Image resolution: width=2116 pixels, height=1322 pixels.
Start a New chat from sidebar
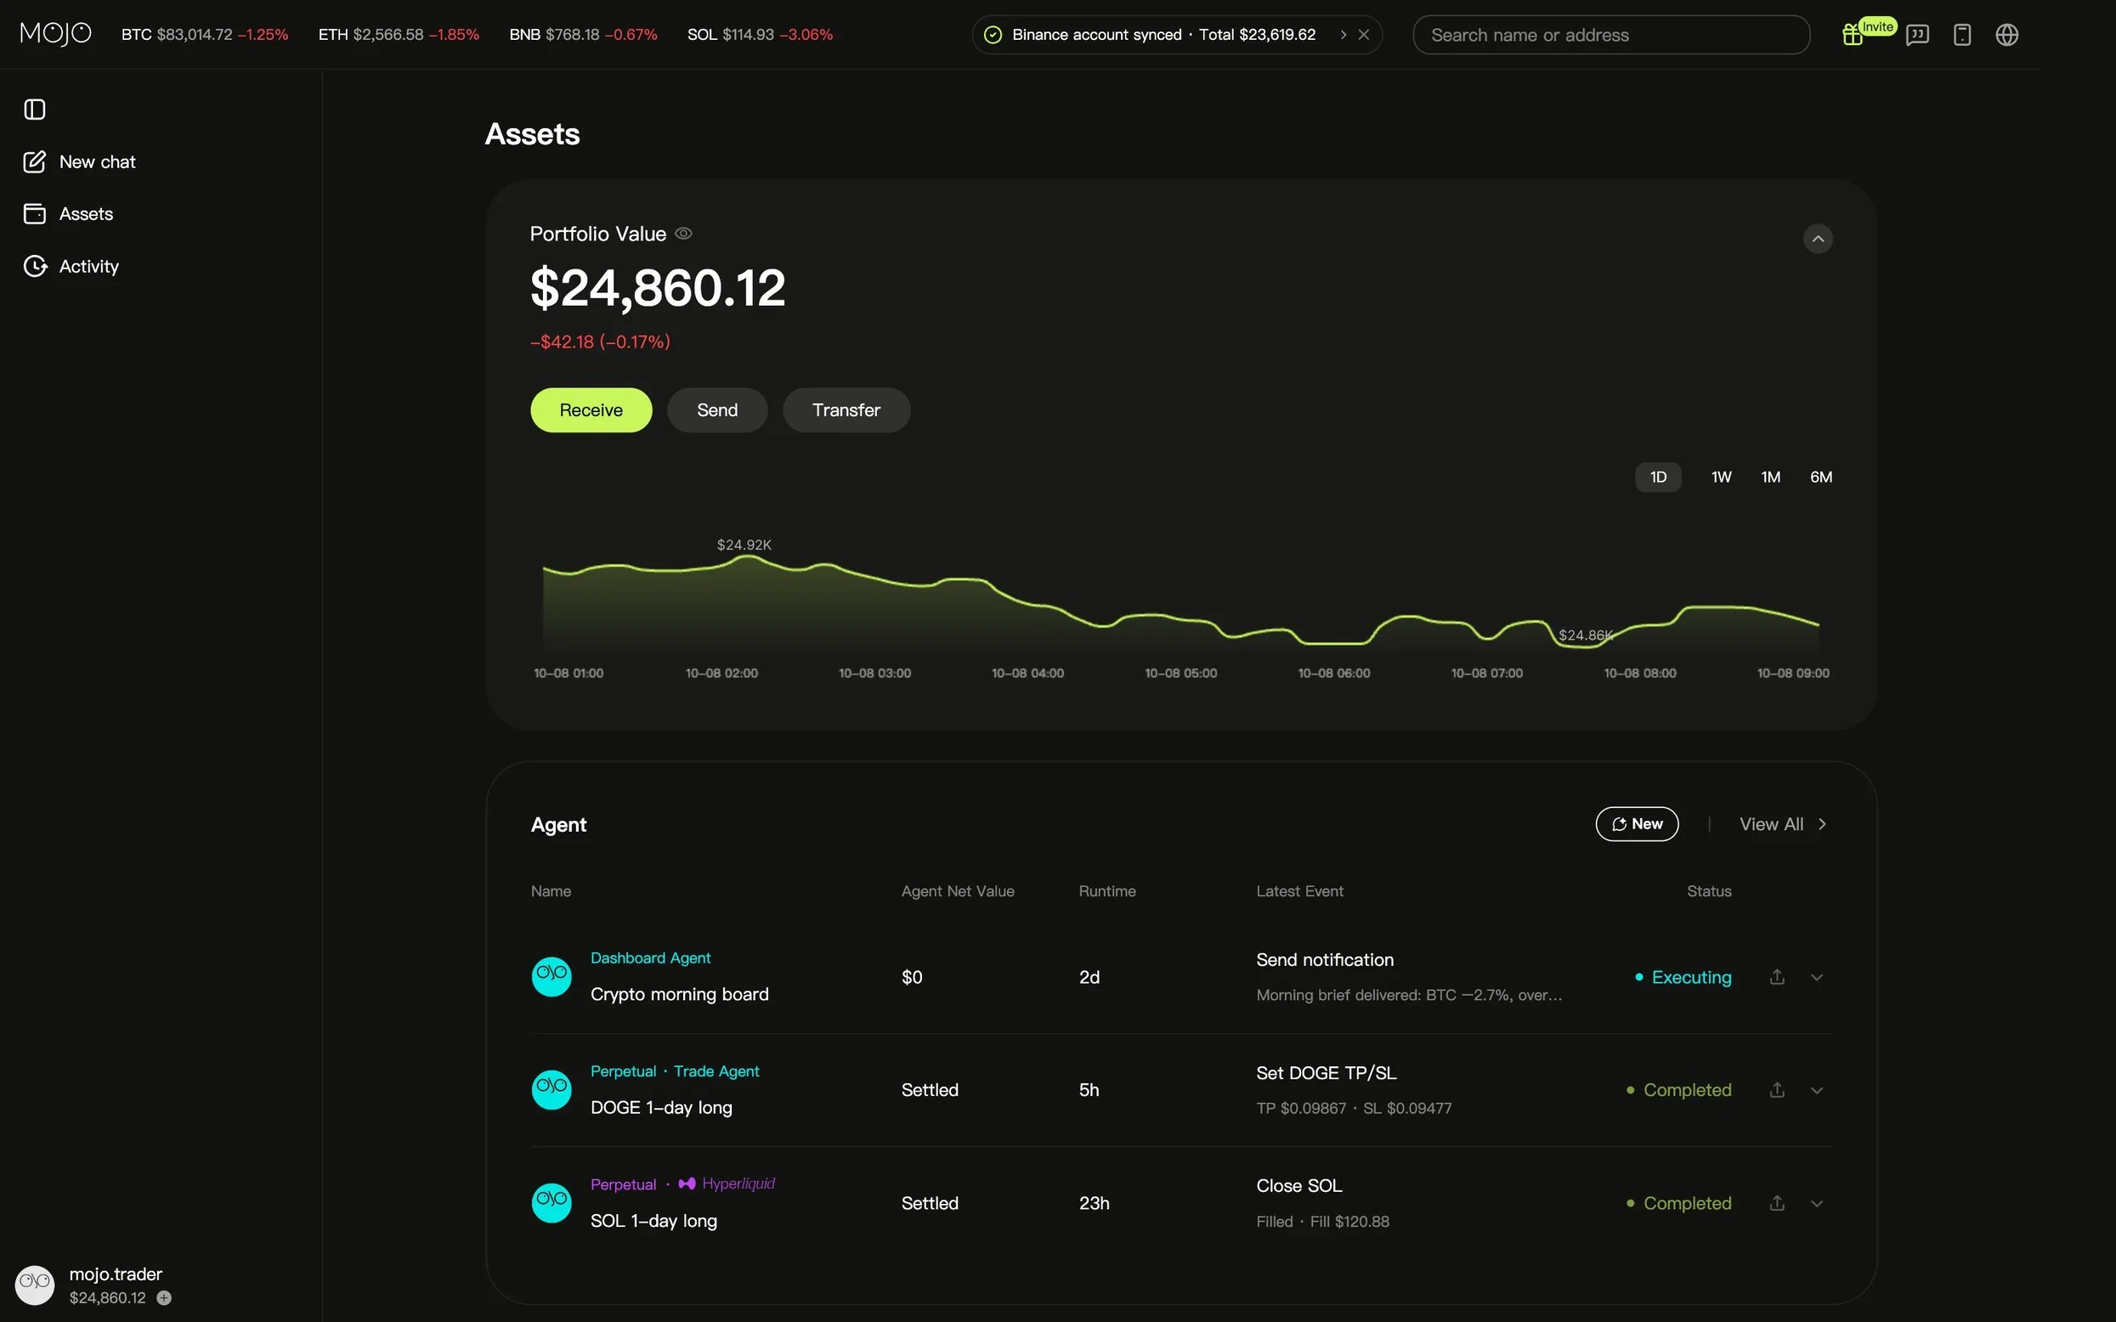pos(81,161)
